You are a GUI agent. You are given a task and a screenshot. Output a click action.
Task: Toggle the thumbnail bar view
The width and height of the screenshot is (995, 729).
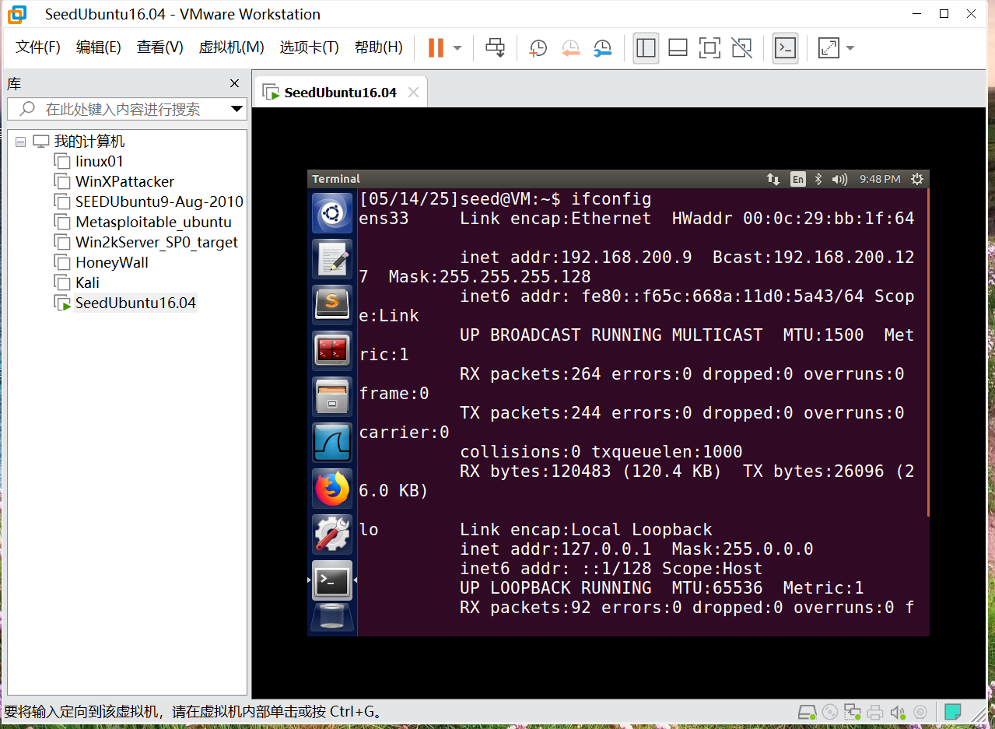click(x=678, y=47)
